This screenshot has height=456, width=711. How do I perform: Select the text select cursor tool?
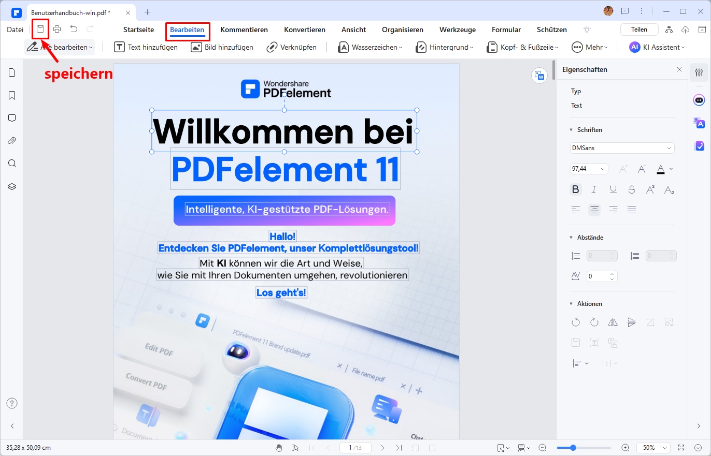pos(295,448)
